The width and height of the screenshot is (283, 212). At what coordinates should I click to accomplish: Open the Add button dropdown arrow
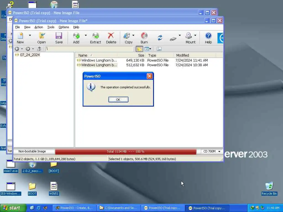86,36
